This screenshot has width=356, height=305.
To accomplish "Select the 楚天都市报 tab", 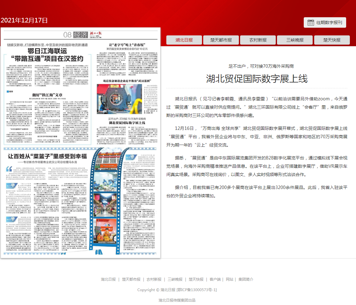I will click(221, 40).
